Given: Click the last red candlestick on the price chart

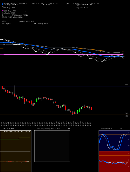Looking at the screenshot, I should 91,108.
